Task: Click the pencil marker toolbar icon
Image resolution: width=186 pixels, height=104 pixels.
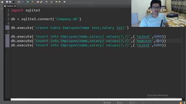Action: (x=41, y=2)
